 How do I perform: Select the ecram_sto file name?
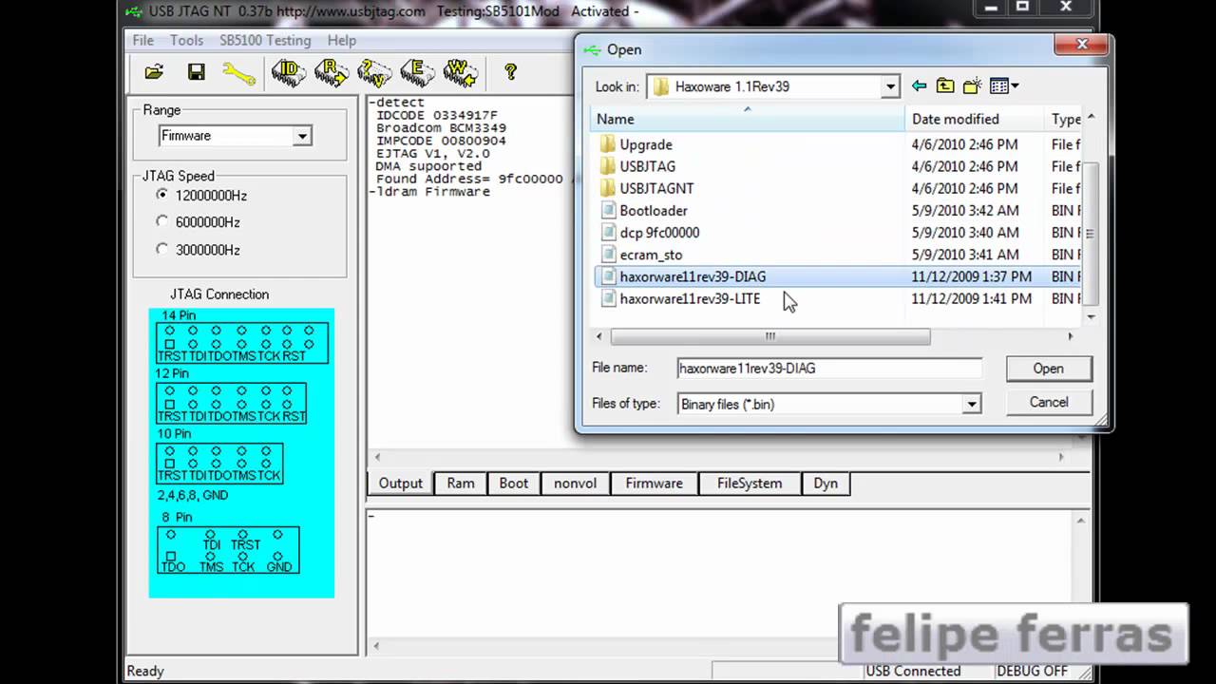[651, 255]
